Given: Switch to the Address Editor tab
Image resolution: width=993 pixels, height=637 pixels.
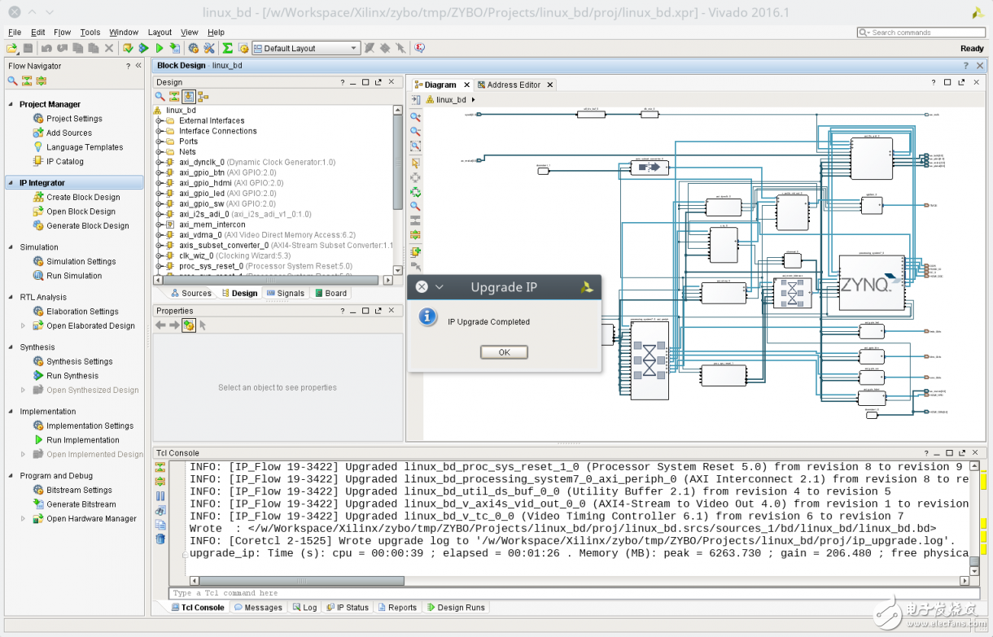Looking at the screenshot, I should pyautogui.click(x=514, y=85).
